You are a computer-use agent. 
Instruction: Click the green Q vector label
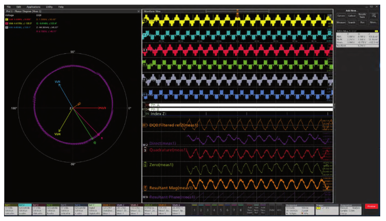[x=95, y=143]
